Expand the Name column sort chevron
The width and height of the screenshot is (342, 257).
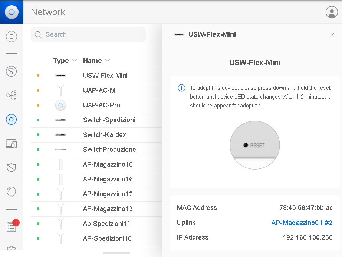tap(108, 61)
